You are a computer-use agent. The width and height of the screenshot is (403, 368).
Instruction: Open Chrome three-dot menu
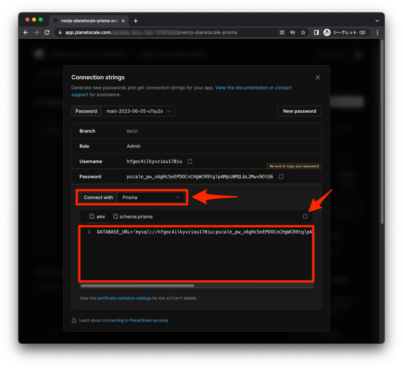click(x=377, y=32)
